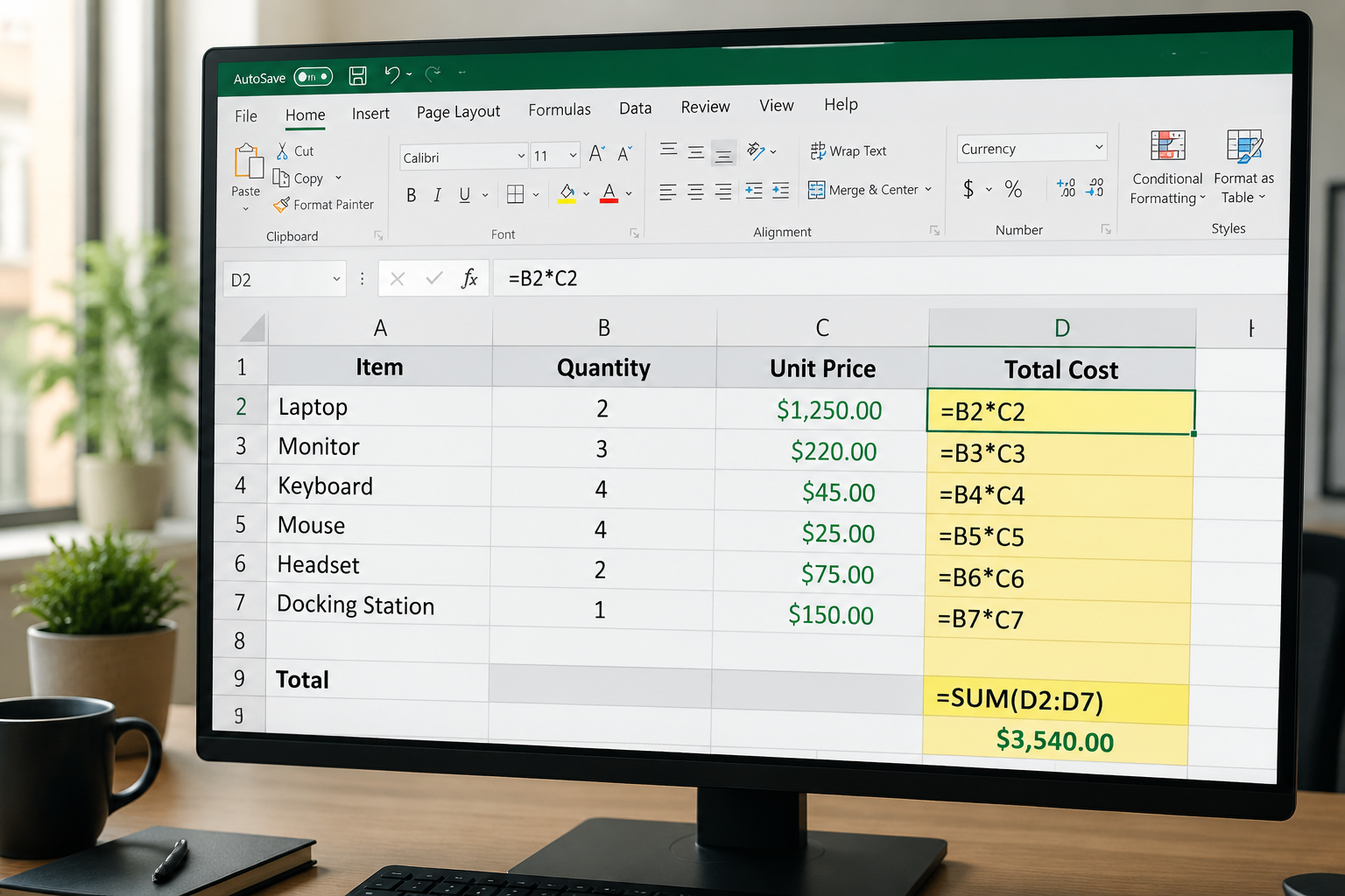Click the Borders icon

click(x=516, y=194)
